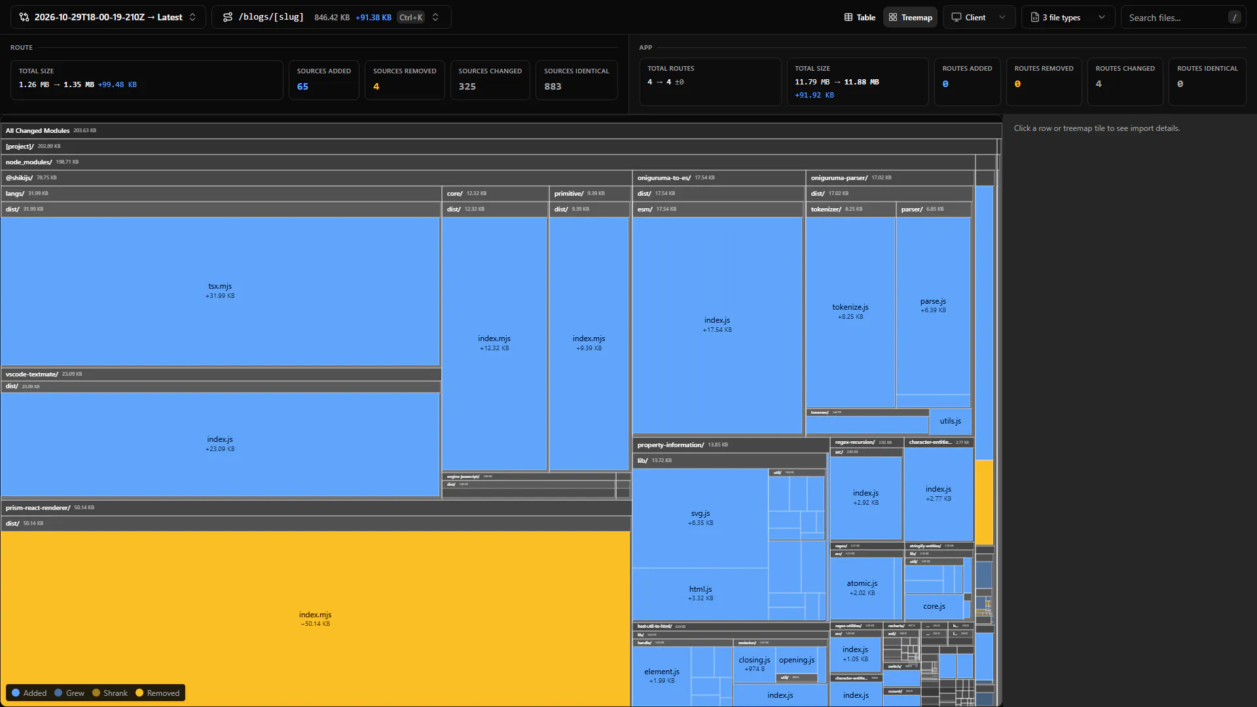Image resolution: width=1257 pixels, height=707 pixels.
Task: Click the Sources Added count 65
Action: click(x=302, y=86)
